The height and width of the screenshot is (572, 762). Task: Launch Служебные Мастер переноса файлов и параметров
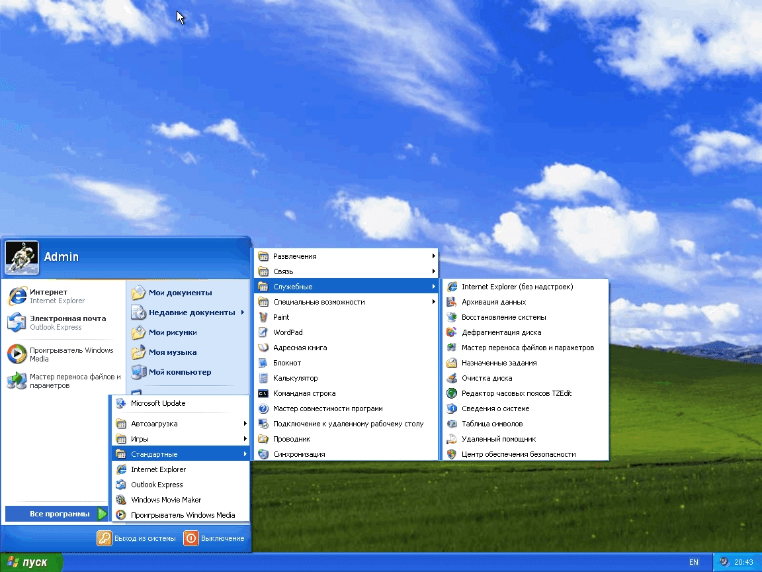[x=525, y=348]
